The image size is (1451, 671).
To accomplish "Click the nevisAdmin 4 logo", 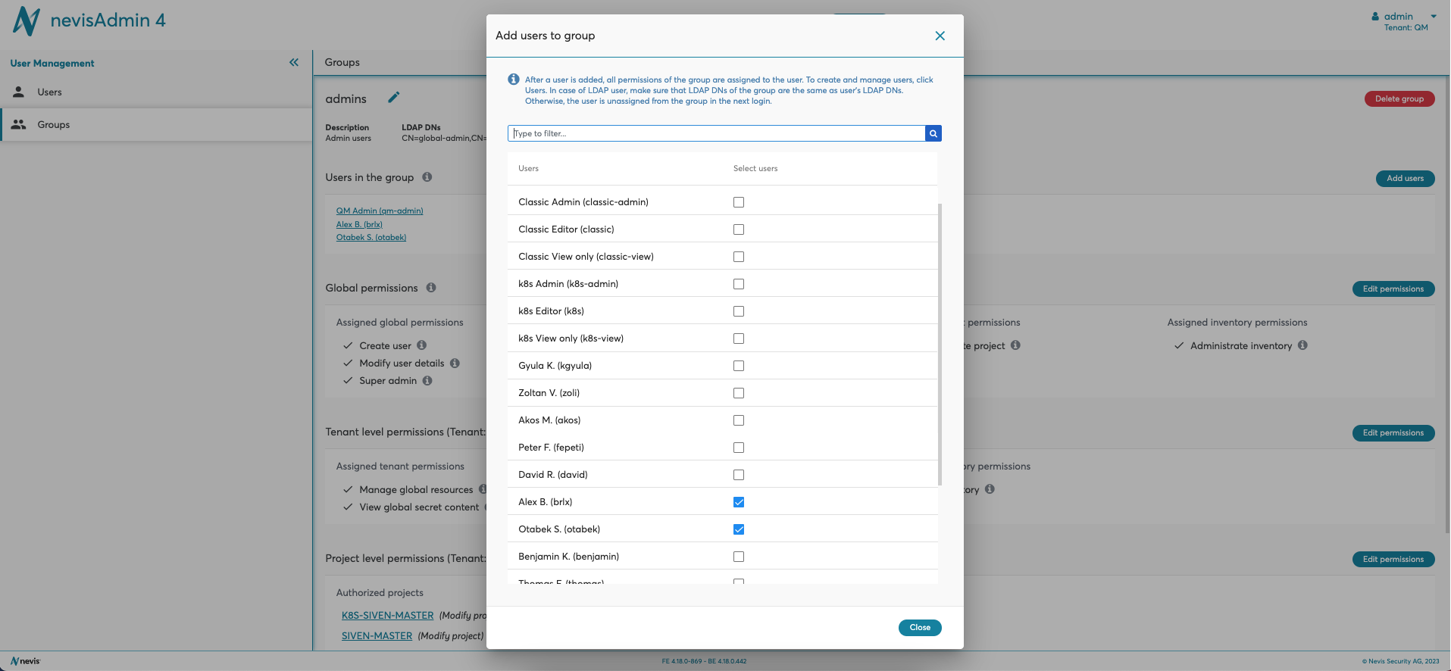I will 89,20.
